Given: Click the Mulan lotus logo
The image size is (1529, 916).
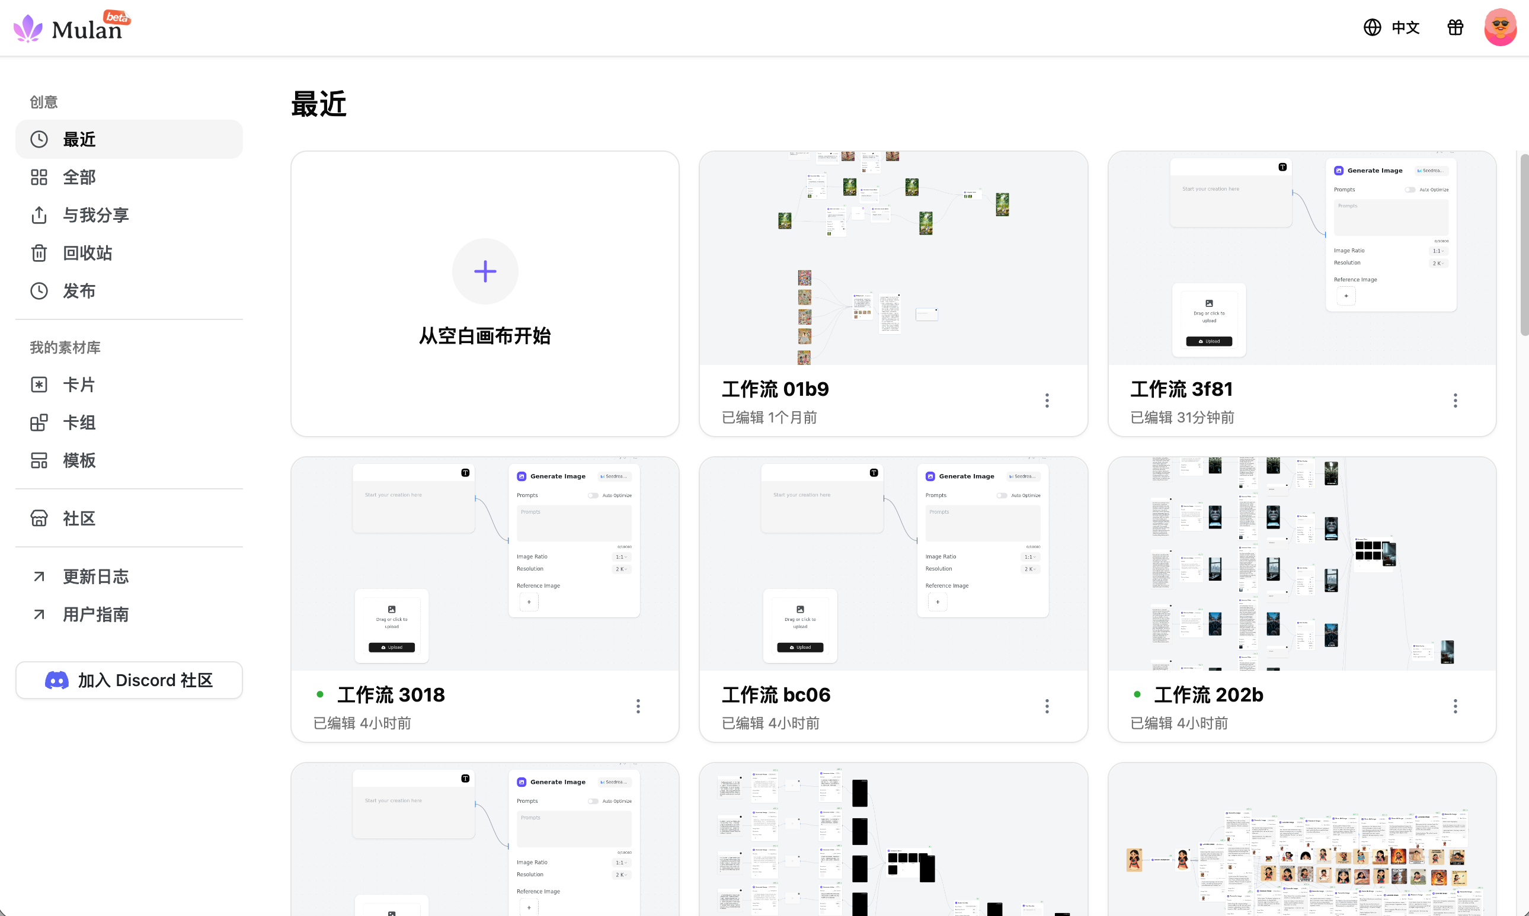Looking at the screenshot, I should [28, 28].
